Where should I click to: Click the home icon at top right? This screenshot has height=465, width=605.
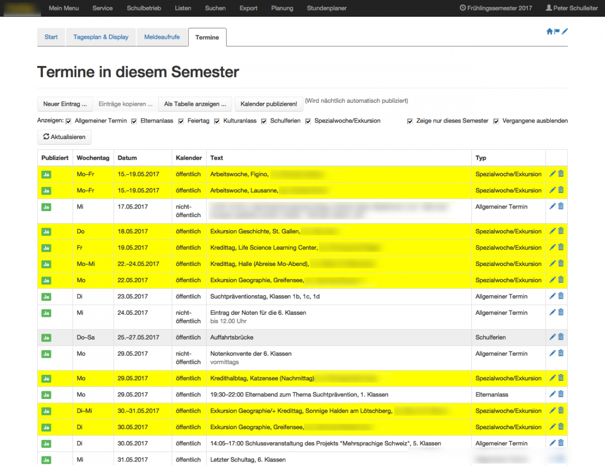tap(550, 31)
